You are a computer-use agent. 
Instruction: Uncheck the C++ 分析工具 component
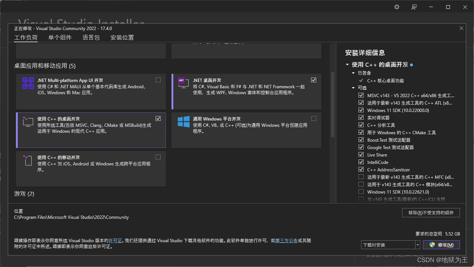point(361,125)
